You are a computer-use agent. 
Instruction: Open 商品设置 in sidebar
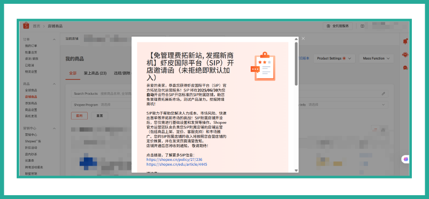pyautogui.click(x=31, y=109)
